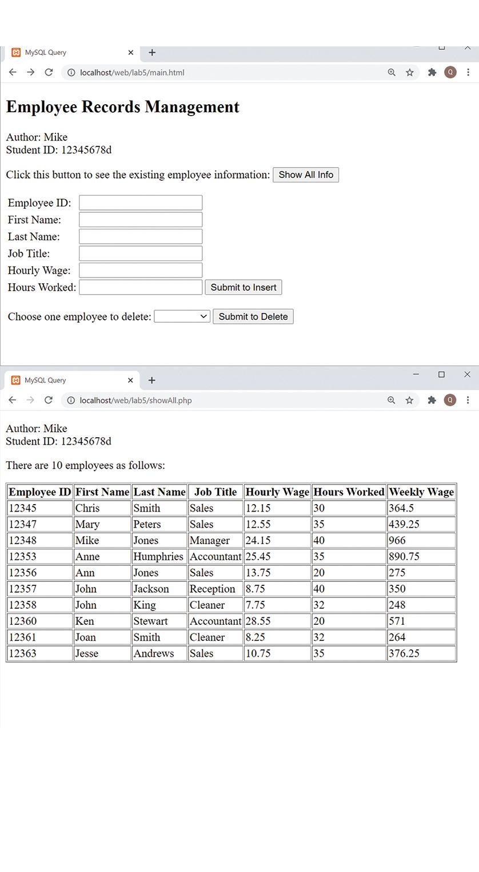Focus the Employee ID input field
Image resolution: width=479 pixels, height=872 pixels.
141,203
